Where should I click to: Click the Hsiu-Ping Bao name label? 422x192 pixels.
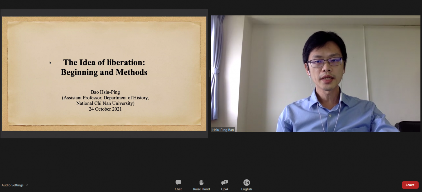point(223,130)
